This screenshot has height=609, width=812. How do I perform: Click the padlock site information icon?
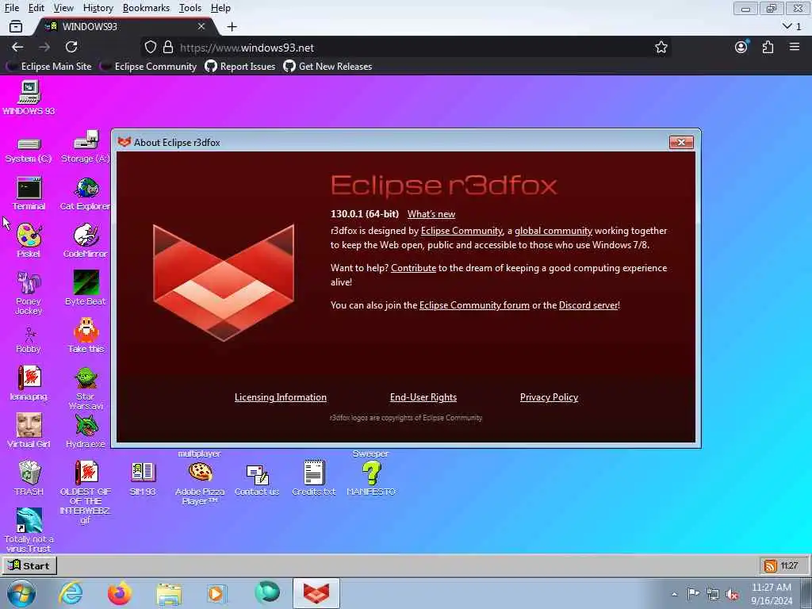pyautogui.click(x=168, y=47)
